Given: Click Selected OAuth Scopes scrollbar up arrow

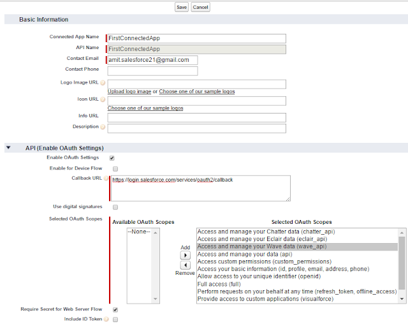Looking at the screenshot, I should coord(402,232).
